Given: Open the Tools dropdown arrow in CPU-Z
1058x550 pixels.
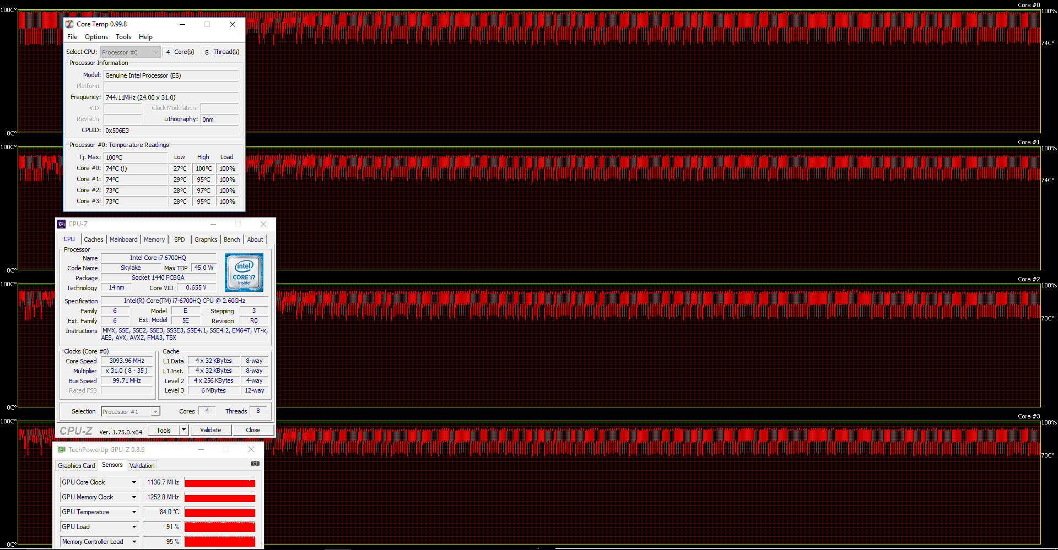Looking at the screenshot, I should pyautogui.click(x=184, y=431).
